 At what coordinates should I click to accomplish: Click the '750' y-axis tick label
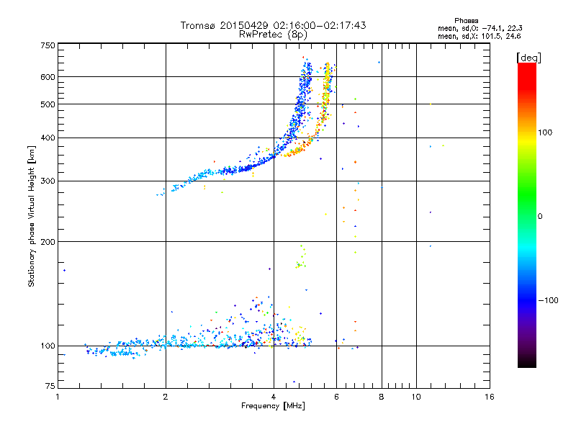(48, 45)
